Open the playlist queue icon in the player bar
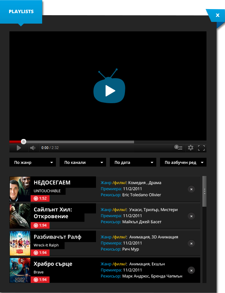The width and height of the screenshot is (225, 293). pos(178,147)
